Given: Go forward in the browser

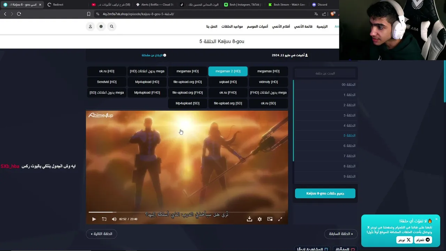Looking at the screenshot, I should coord(12,14).
